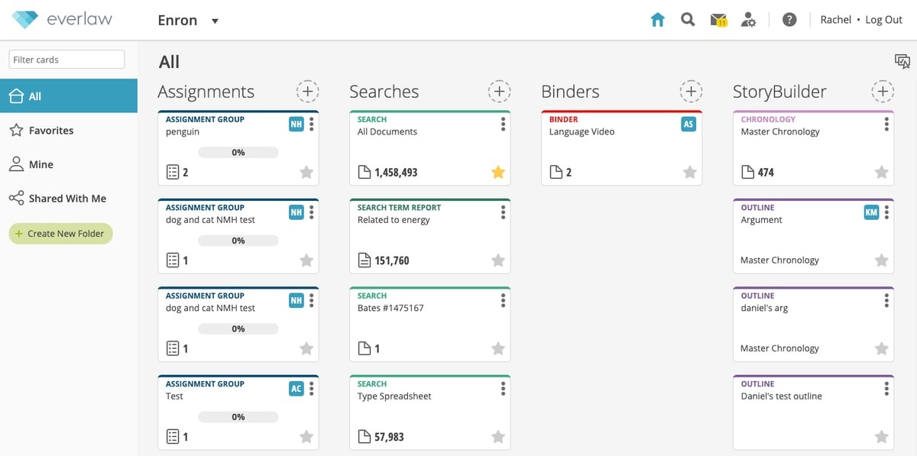Click KM badge on Argument outline
The height and width of the screenshot is (456, 917).
(871, 212)
